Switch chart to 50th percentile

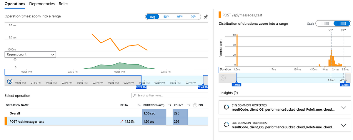pos(166,17)
